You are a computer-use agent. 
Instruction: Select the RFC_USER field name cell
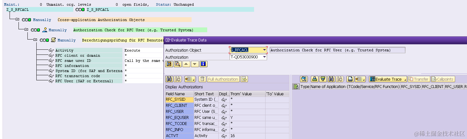point(179,112)
